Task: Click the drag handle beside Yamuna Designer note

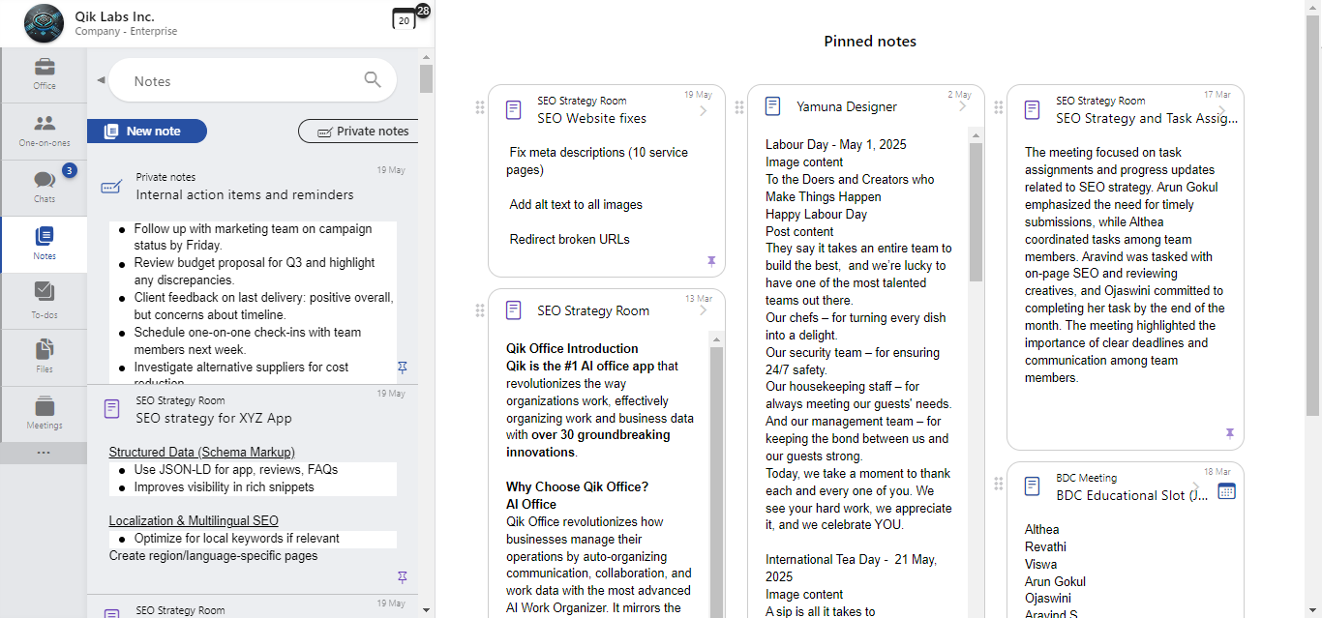Action: [739, 107]
